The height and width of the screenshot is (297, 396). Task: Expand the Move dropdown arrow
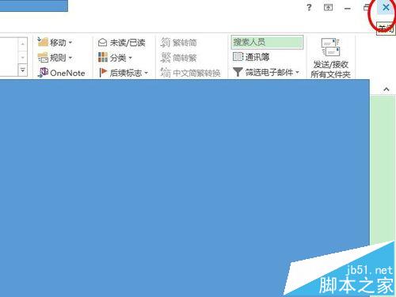70,42
